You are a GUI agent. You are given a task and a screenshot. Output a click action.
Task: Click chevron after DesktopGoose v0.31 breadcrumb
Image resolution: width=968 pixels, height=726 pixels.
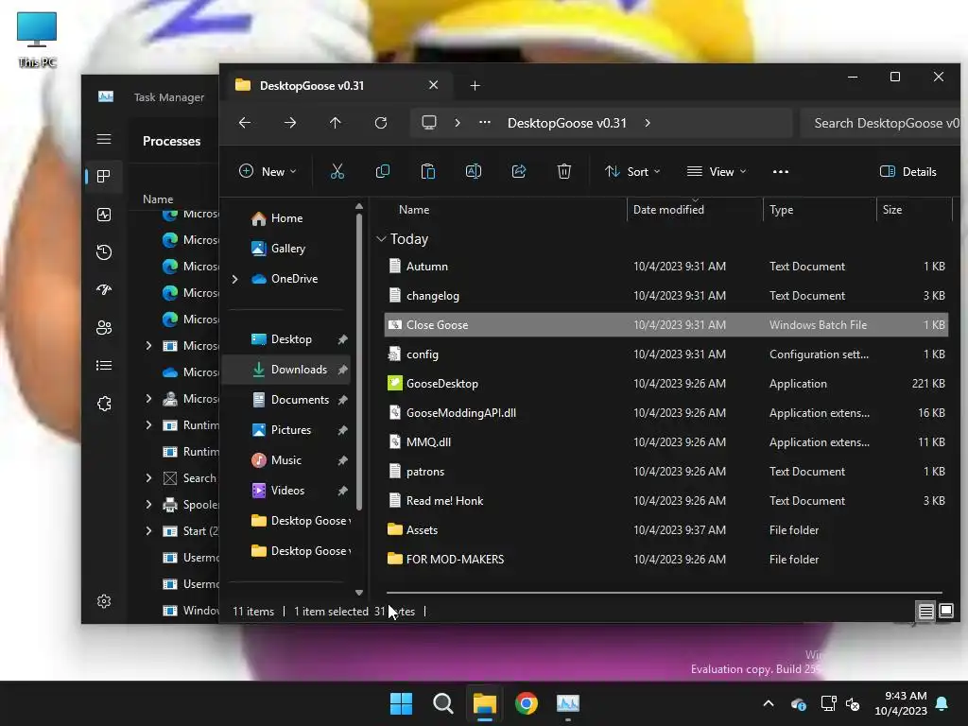point(648,123)
